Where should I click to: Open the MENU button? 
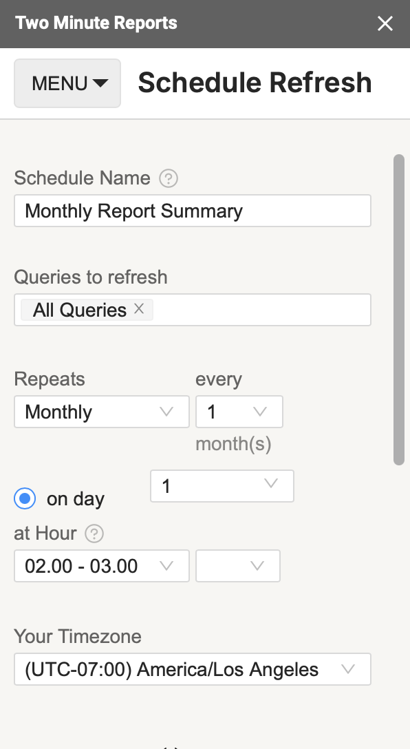pyautogui.click(x=67, y=83)
